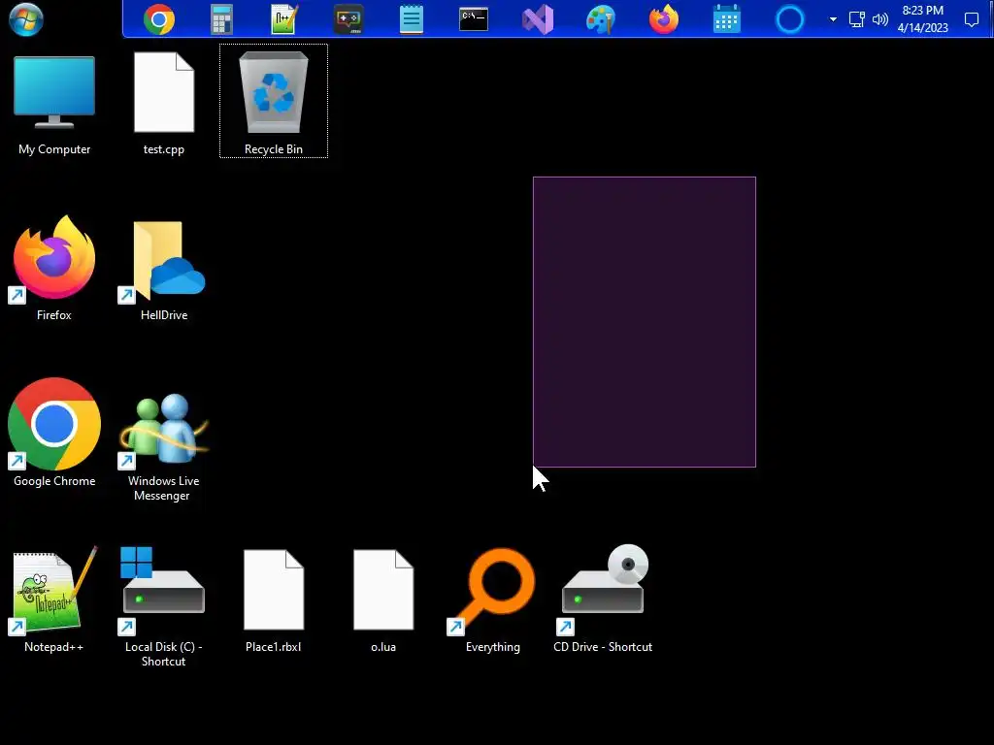The height and width of the screenshot is (745, 994).
Task: Click the 'Everything' label text
Action: click(x=492, y=647)
